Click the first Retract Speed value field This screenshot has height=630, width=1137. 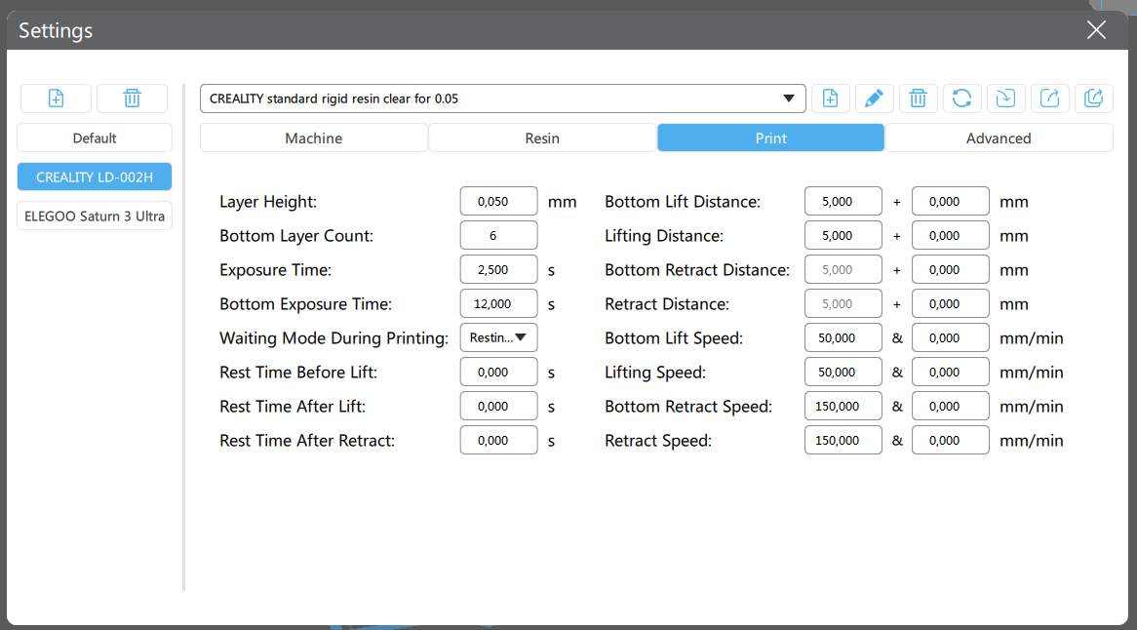tap(843, 441)
